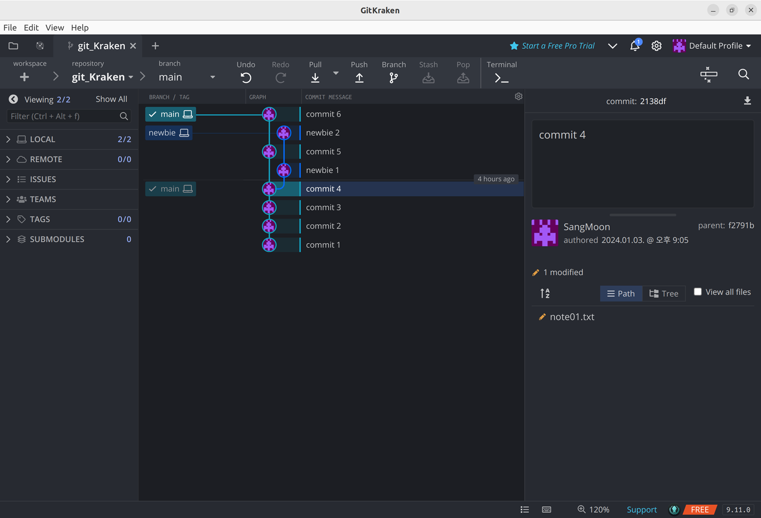Open the settings gear in top bar
This screenshot has height=518, width=761.
pos(657,46)
